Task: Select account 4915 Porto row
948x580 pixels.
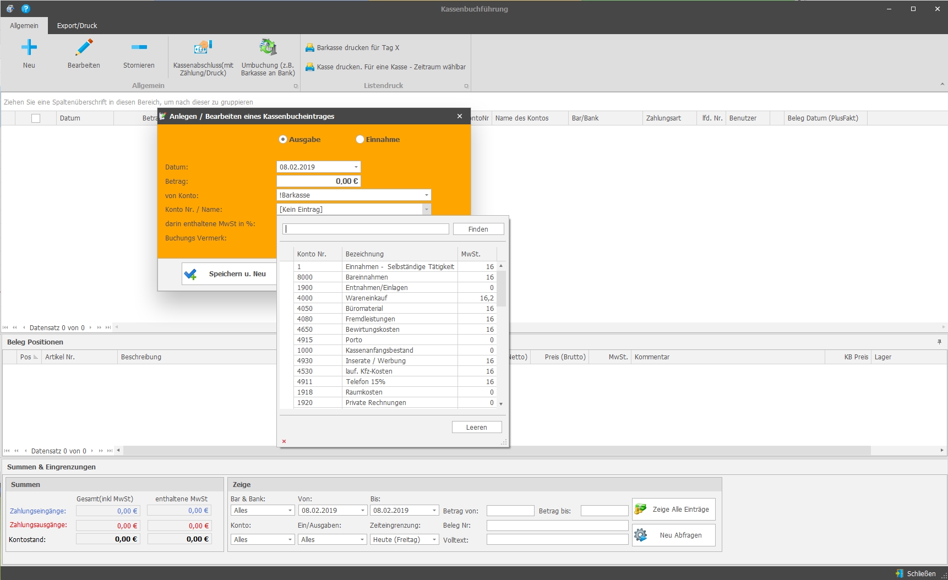Action: pos(395,340)
